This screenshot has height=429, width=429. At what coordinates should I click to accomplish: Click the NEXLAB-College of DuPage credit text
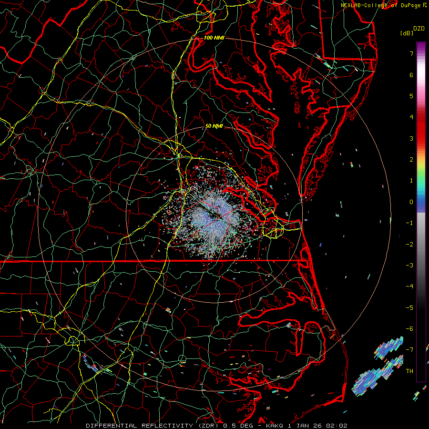381,5
